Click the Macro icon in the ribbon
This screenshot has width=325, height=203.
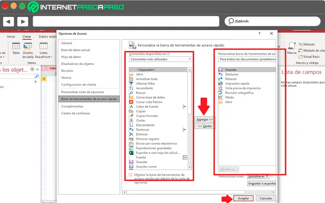click(x=292, y=48)
